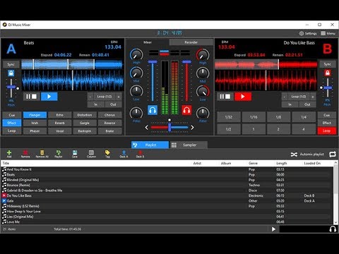Enable Sync on Deck B
This screenshot has height=254, width=339.
pos(328,64)
